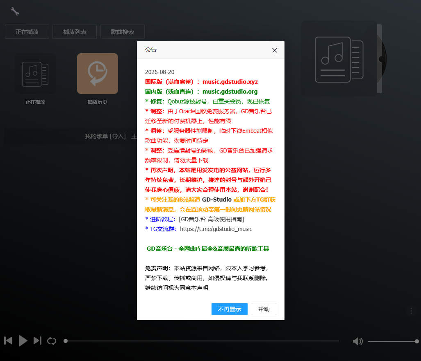Open the music.gdstudio.xyz link
This screenshot has height=361, width=421.
coord(230,82)
